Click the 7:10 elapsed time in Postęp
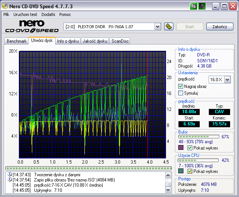 pos(205,190)
